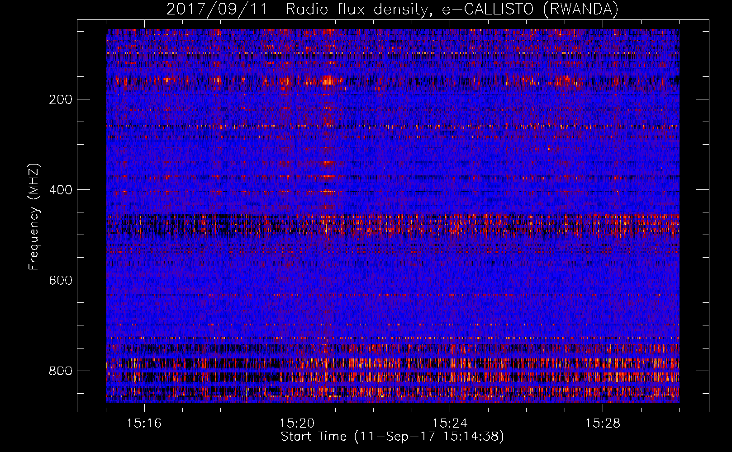This screenshot has height=452, width=732.
Task: Click the 'Start Time (11-Sep-17 15:14:38)' label
Action: [392, 437]
